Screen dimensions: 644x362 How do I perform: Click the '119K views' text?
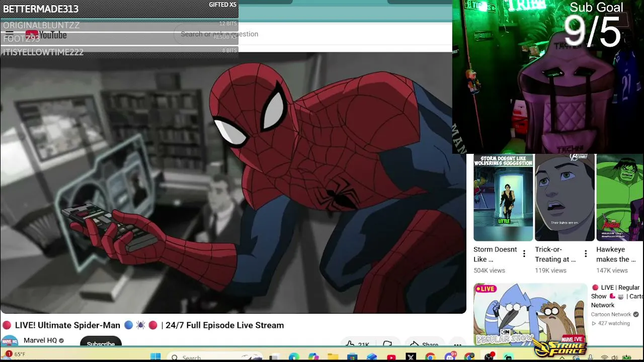tap(550, 270)
